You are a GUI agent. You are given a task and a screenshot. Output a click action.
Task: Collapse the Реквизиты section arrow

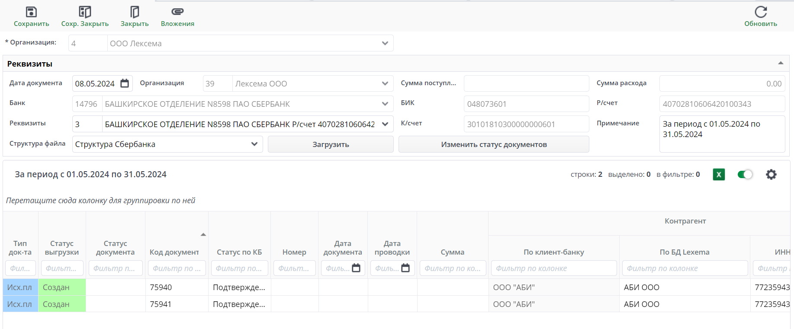tap(781, 63)
